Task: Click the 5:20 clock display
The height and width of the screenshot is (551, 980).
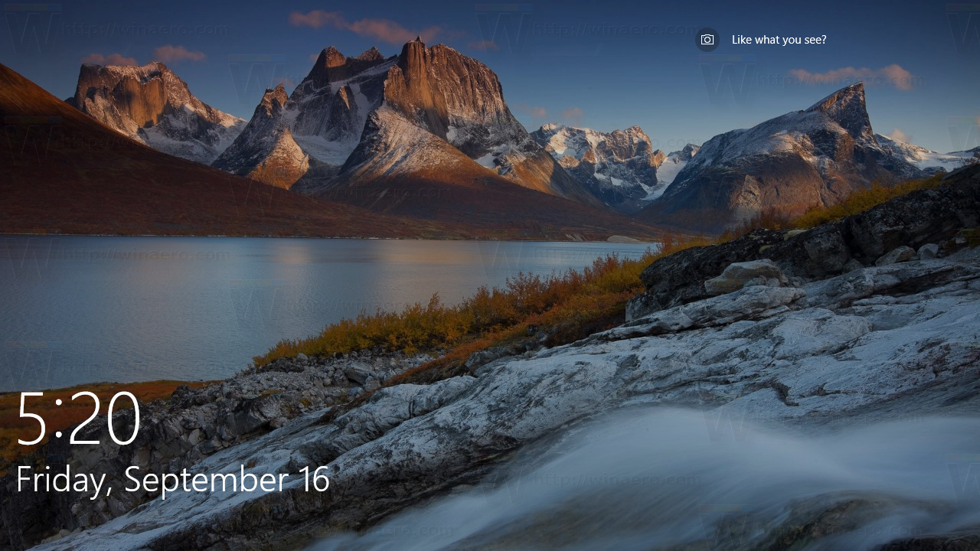Action: [78, 419]
